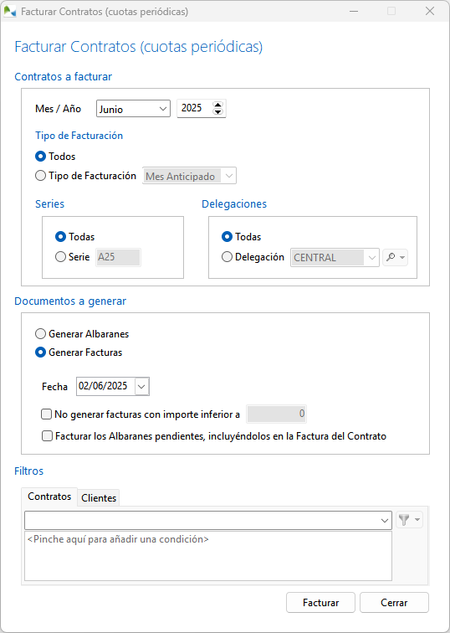The width and height of the screenshot is (450, 633).
Task: Click the minimum import amount field
Action: click(x=277, y=414)
